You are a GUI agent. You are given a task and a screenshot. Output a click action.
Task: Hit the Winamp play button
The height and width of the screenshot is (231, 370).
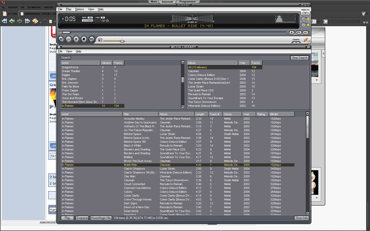pos(69,39)
